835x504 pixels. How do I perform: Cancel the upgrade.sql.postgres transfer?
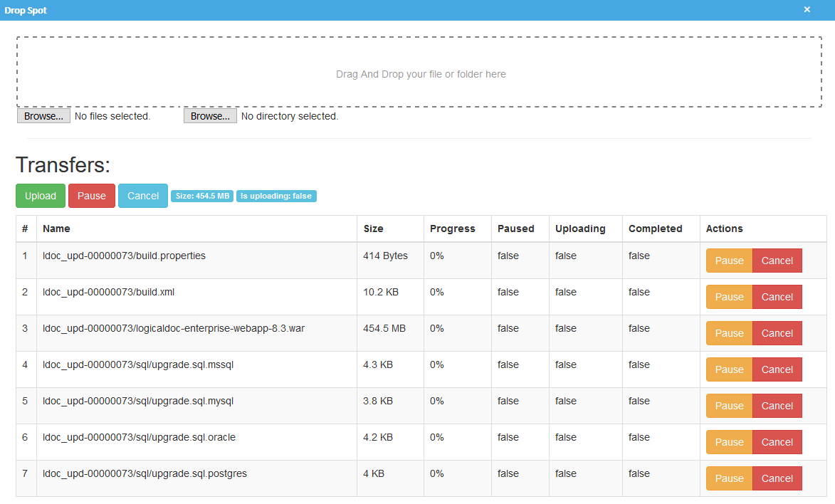pos(777,478)
